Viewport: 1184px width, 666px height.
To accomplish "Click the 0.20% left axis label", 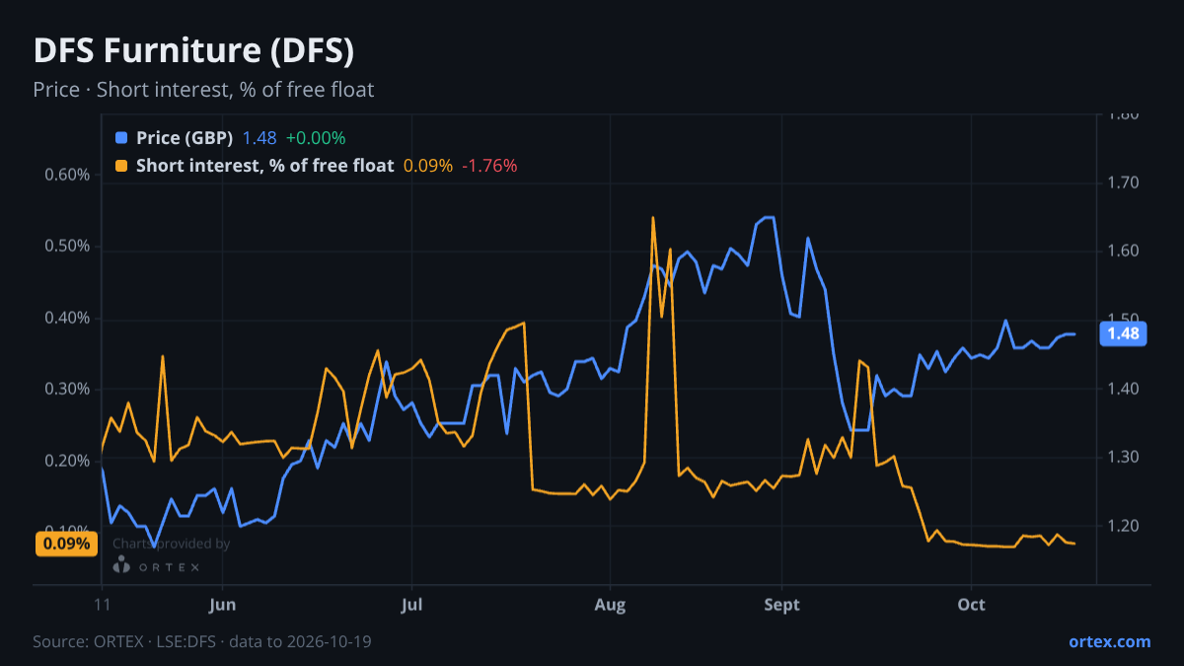I will 67,461.
